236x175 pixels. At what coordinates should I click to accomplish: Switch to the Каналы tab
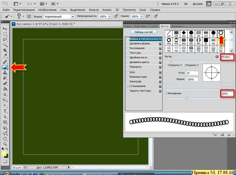[x=176, y=26]
